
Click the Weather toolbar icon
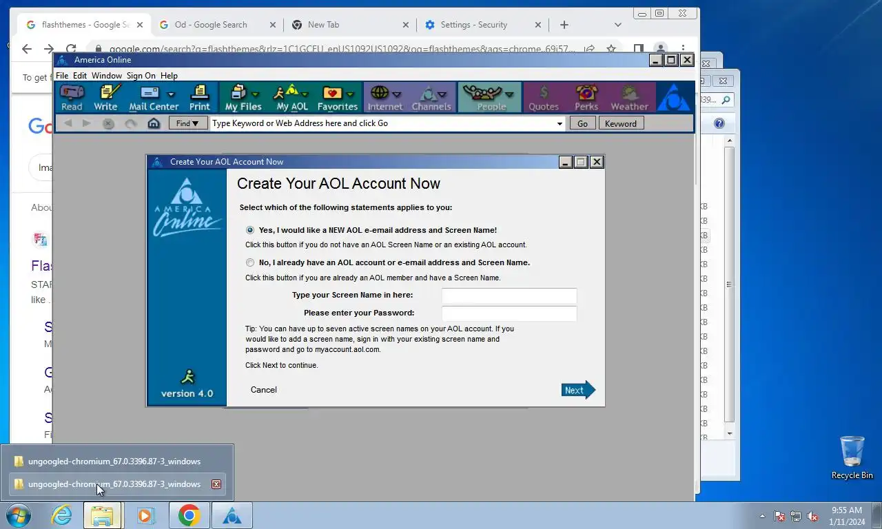pos(629,98)
